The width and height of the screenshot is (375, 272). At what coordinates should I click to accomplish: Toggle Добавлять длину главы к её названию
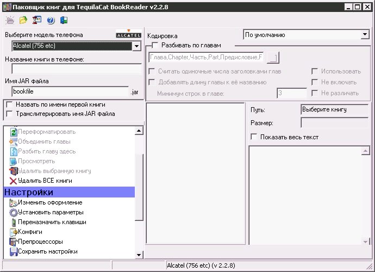[152, 82]
